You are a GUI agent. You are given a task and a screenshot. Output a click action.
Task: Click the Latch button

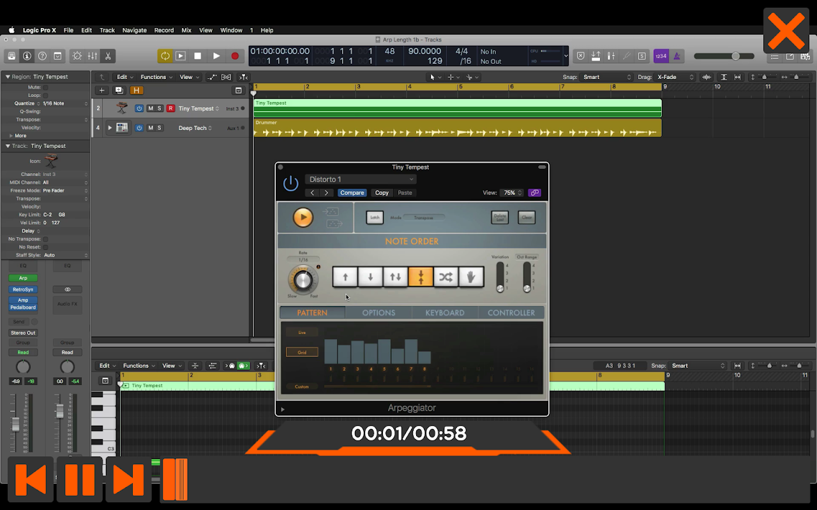[375, 217]
